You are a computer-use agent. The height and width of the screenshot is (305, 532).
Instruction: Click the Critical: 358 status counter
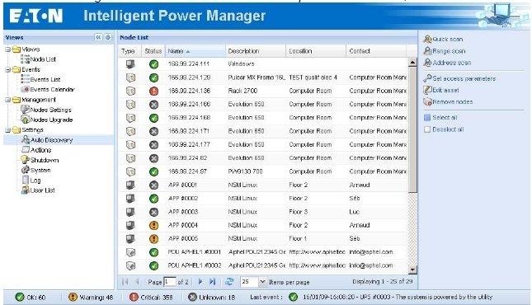coord(151,298)
